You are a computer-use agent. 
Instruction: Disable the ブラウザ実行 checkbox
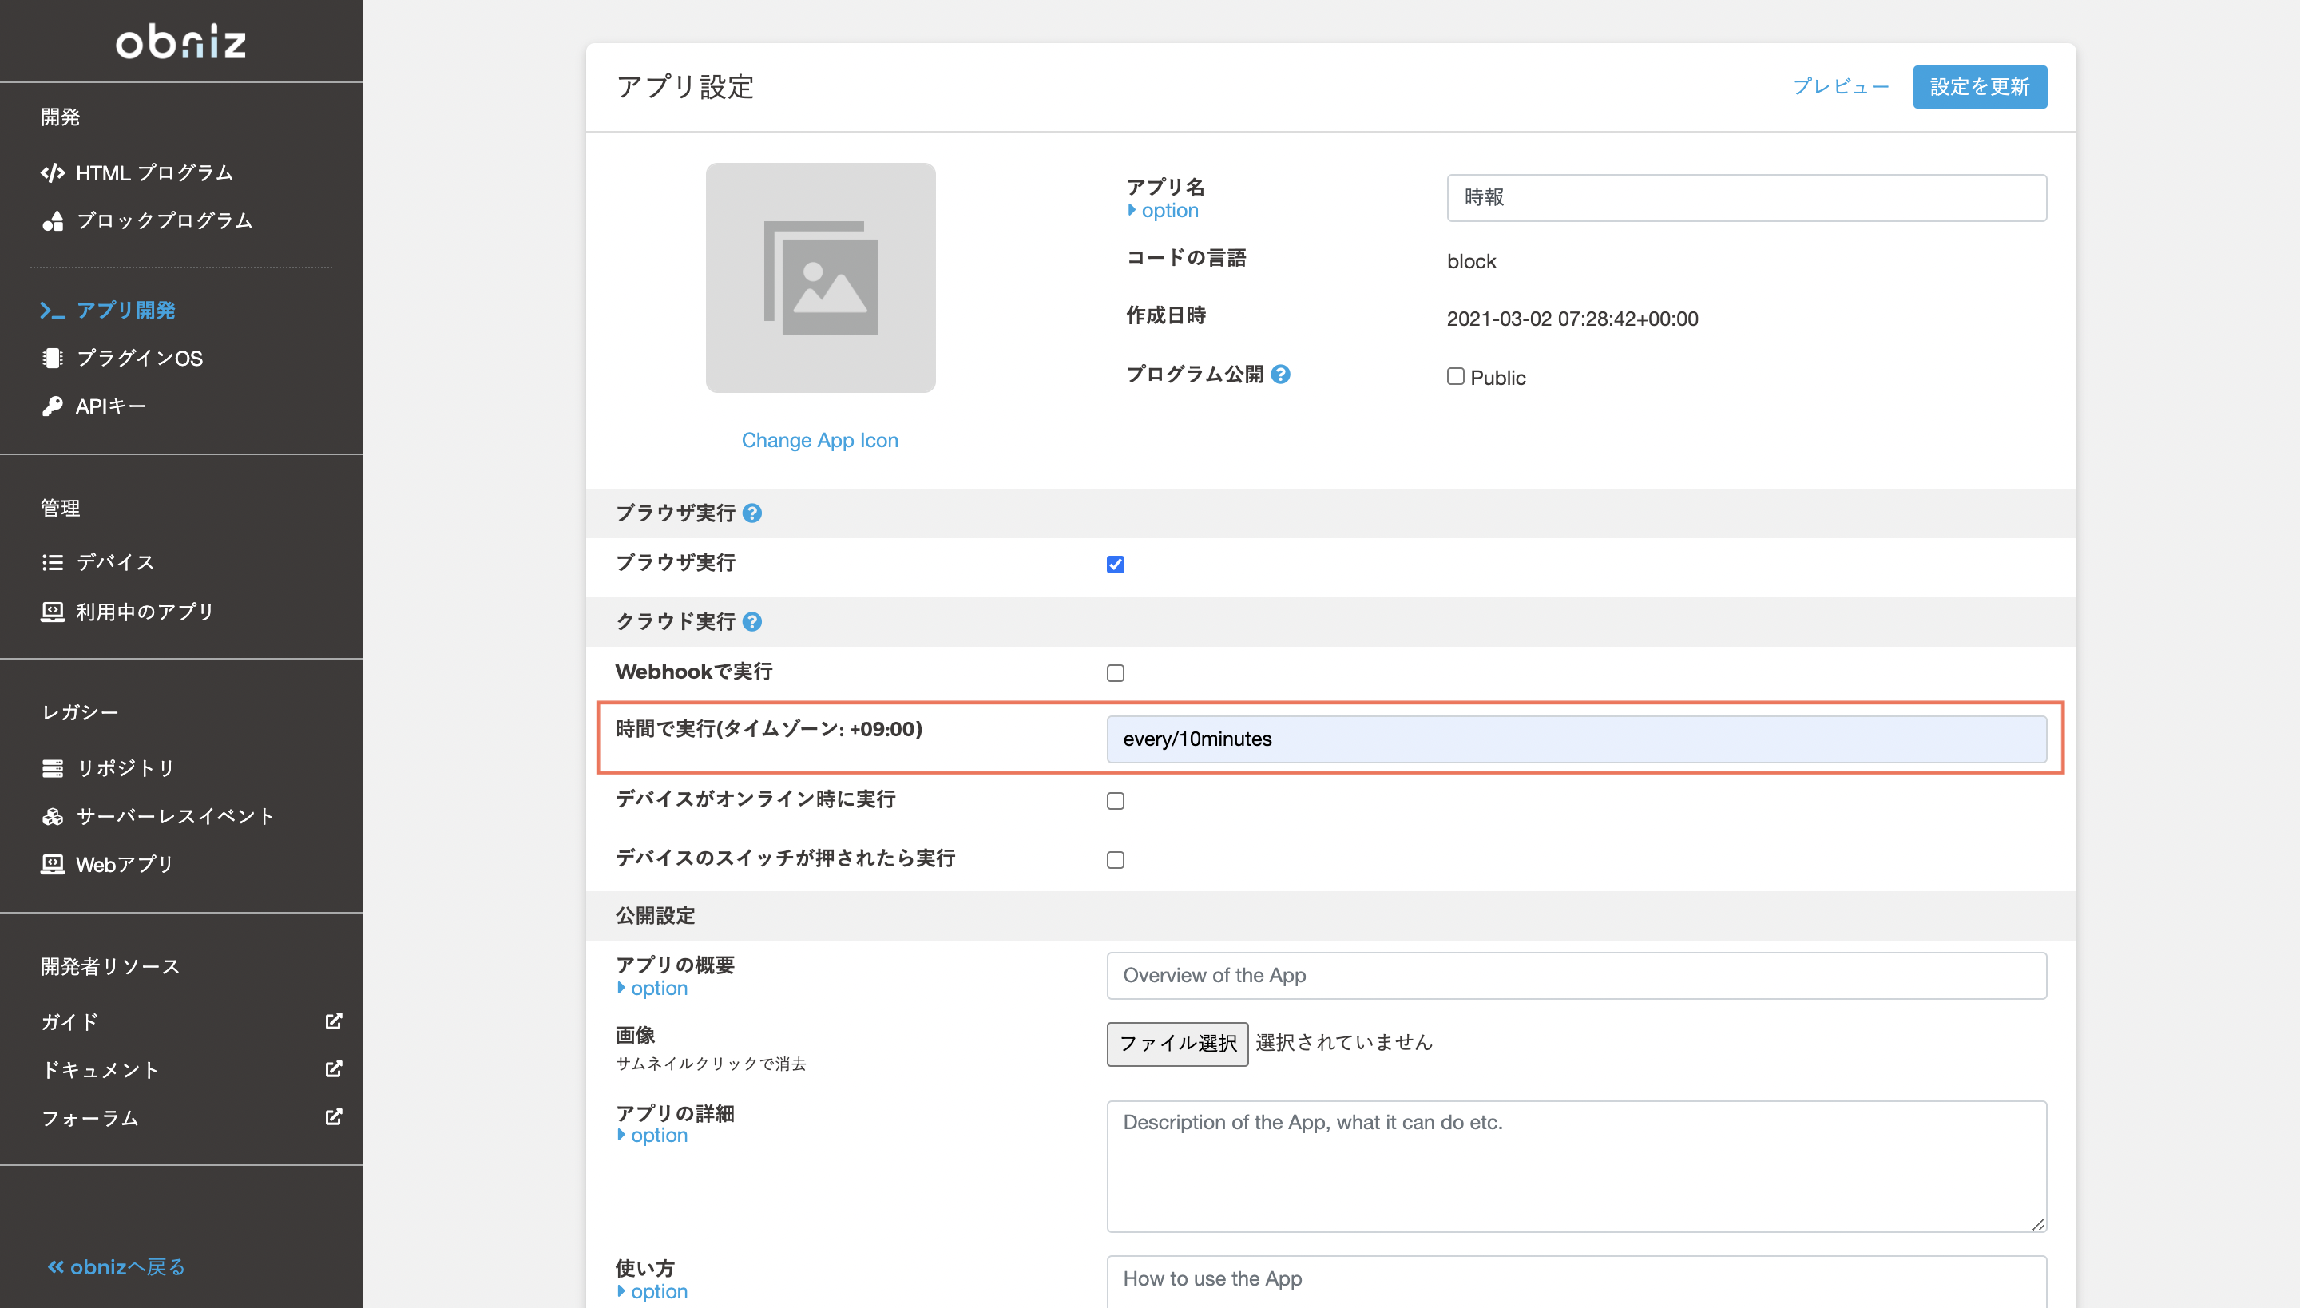(x=1116, y=564)
